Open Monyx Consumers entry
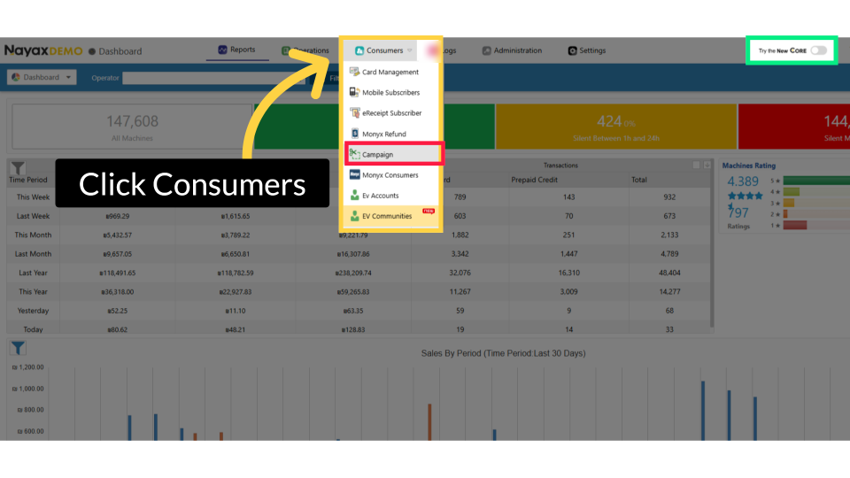 pyautogui.click(x=391, y=175)
